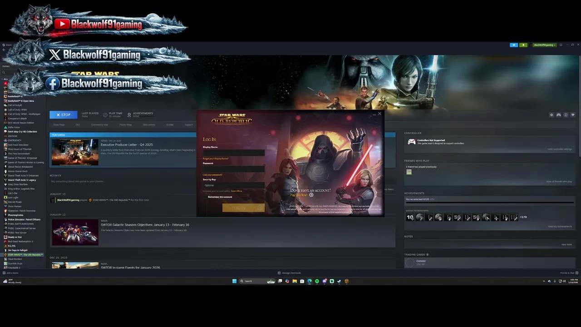Open Spotify from the taskbar
Screen dimensions: 581x327
click(x=317, y=281)
